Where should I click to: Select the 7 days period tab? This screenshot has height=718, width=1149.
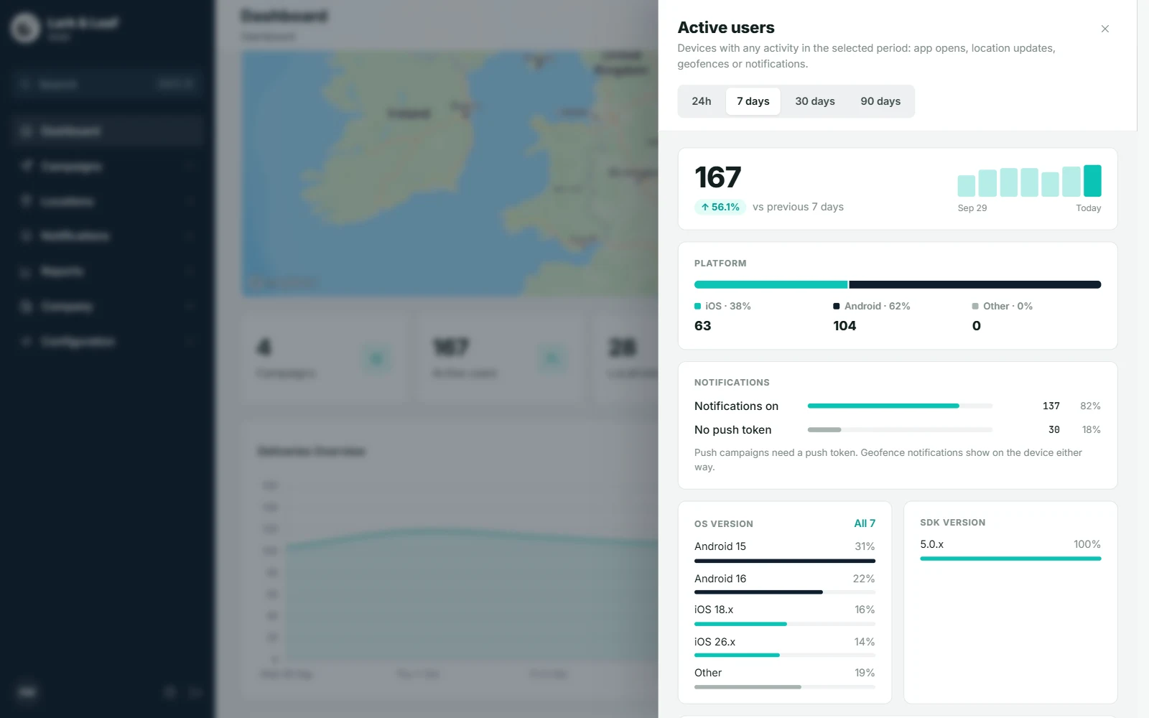753,101
